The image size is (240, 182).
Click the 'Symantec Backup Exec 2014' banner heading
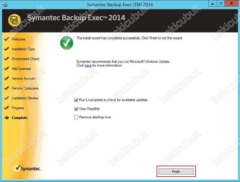pyautogui.click(x=76, y=18)
